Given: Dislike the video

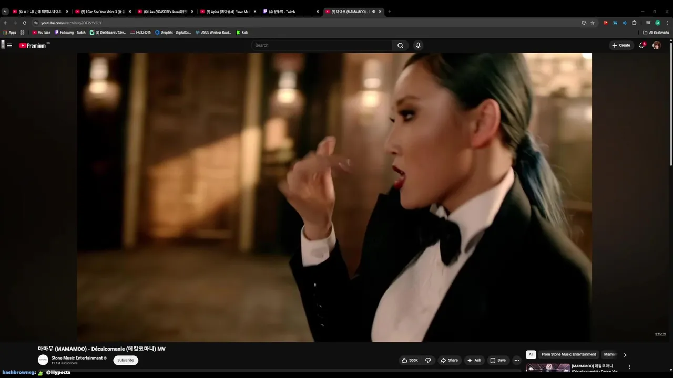Looking at the screenshot, I should click(428, 360).
